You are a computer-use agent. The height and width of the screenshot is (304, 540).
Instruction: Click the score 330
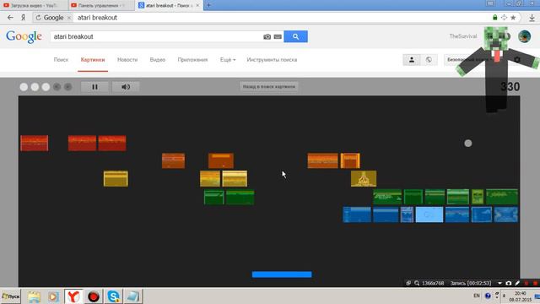510,87
